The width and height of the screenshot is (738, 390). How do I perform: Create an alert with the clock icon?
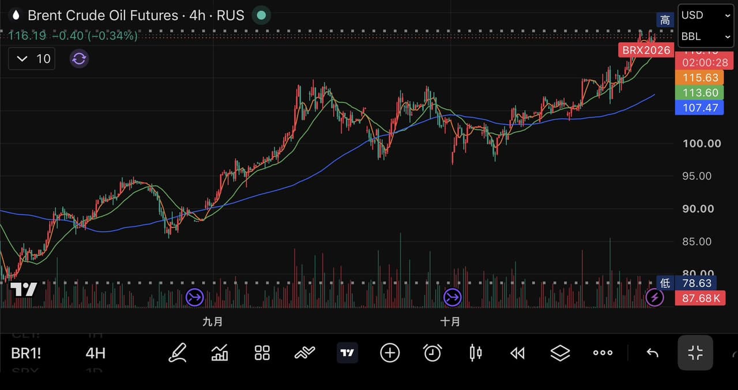(x=432, y=353)
